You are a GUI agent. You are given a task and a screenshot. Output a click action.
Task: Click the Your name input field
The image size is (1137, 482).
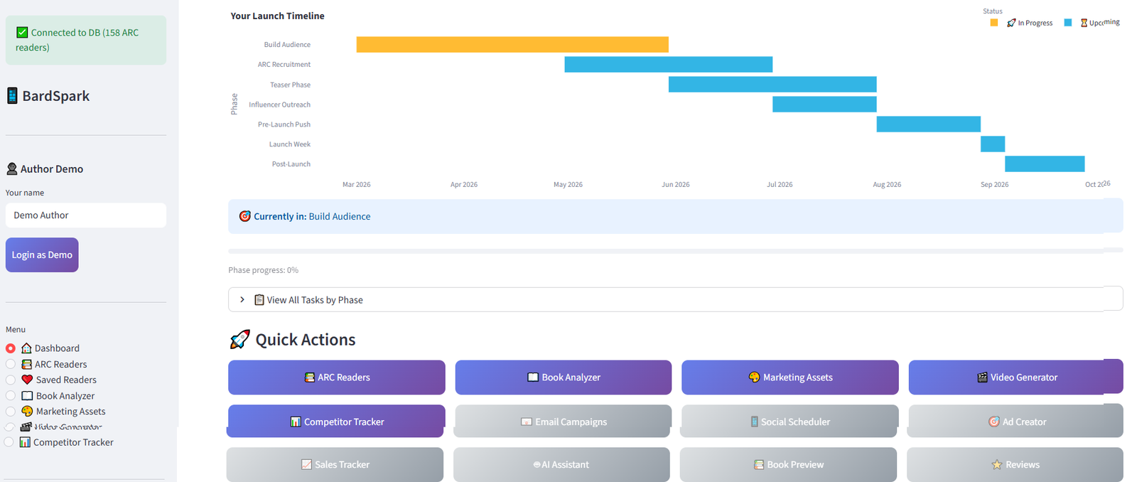click(x=86, y=215)
